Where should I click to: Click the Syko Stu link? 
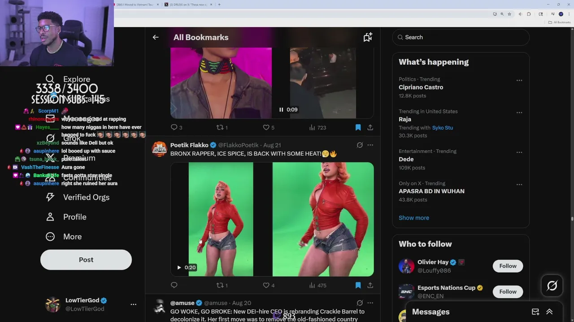(442, 127)
